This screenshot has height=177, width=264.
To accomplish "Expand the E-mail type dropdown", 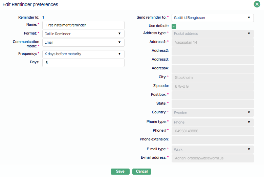I will pyautogui.click(x=213, y=150).
